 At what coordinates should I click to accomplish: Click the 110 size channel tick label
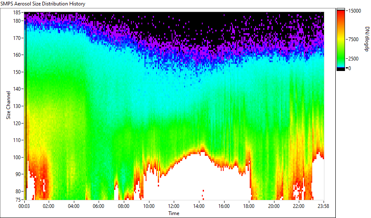pyautogui.click(x=17, y=140)
